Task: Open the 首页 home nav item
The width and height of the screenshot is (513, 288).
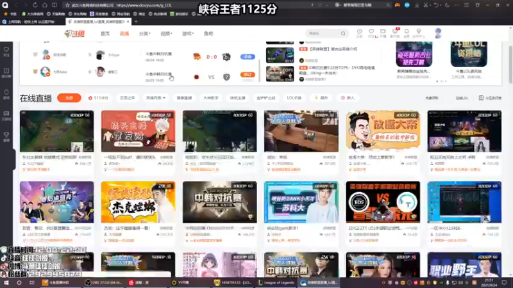Action: click(105, 34)
